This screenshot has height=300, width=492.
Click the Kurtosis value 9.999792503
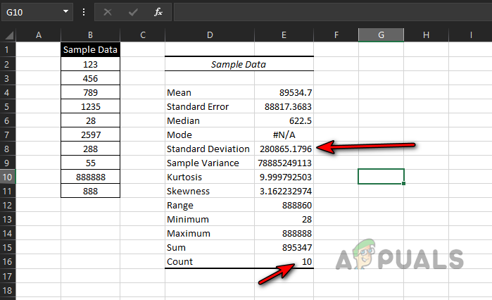[x=284, y=177]
